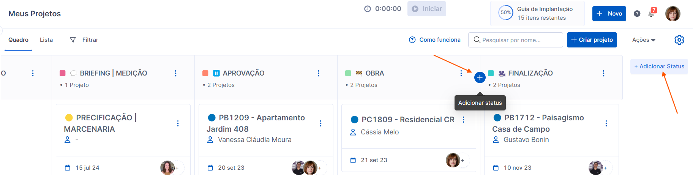Click the blue plus Adicionar status circle
Viewport: 693px width, 175px height.
[x=480, y=77]
